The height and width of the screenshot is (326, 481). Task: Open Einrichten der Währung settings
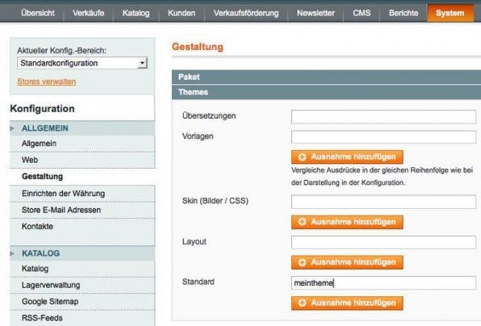coord(82,194)
